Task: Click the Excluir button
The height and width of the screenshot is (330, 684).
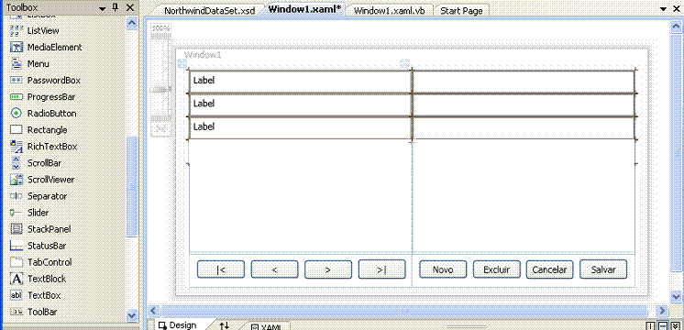Action: click(496, 269)
